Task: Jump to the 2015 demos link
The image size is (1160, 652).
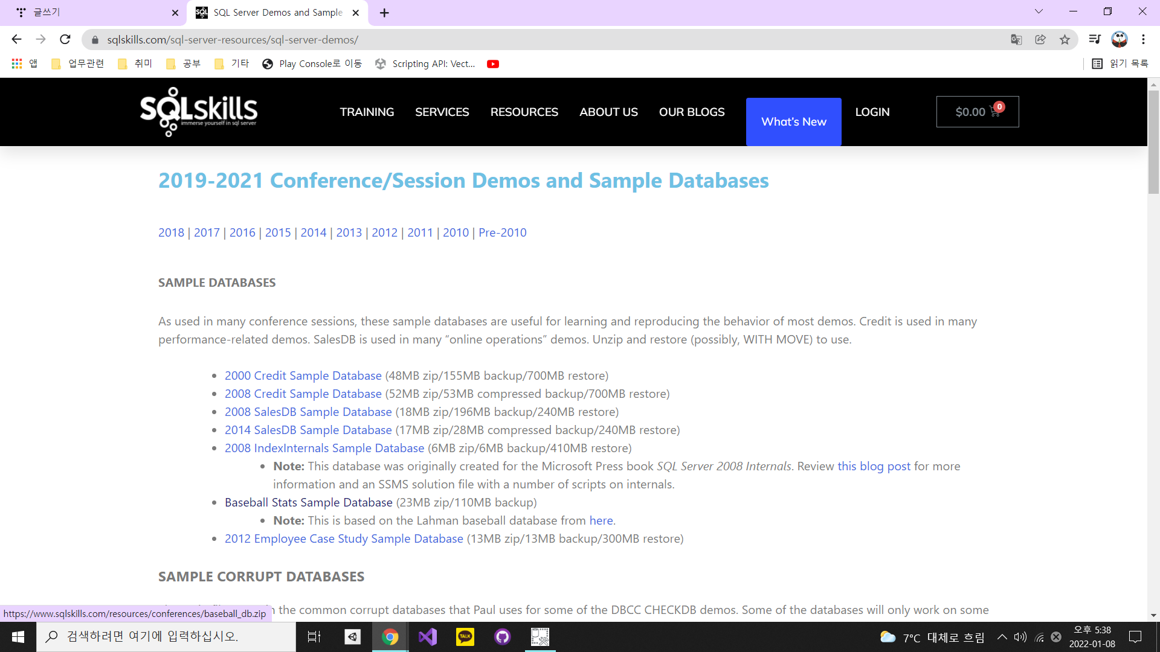Action: (x=278, y=232)
